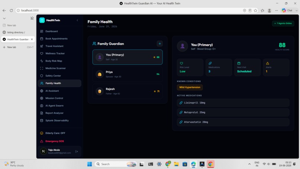
Task: Click the Next Visit calendar icon
Action: pos(239,63)
